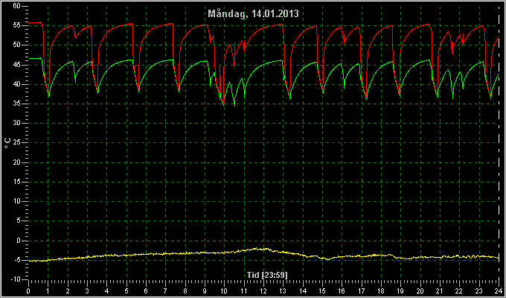Click the x-axis hour label '10'
Viewport: 506px width, 298px height.
click(224, 291)
